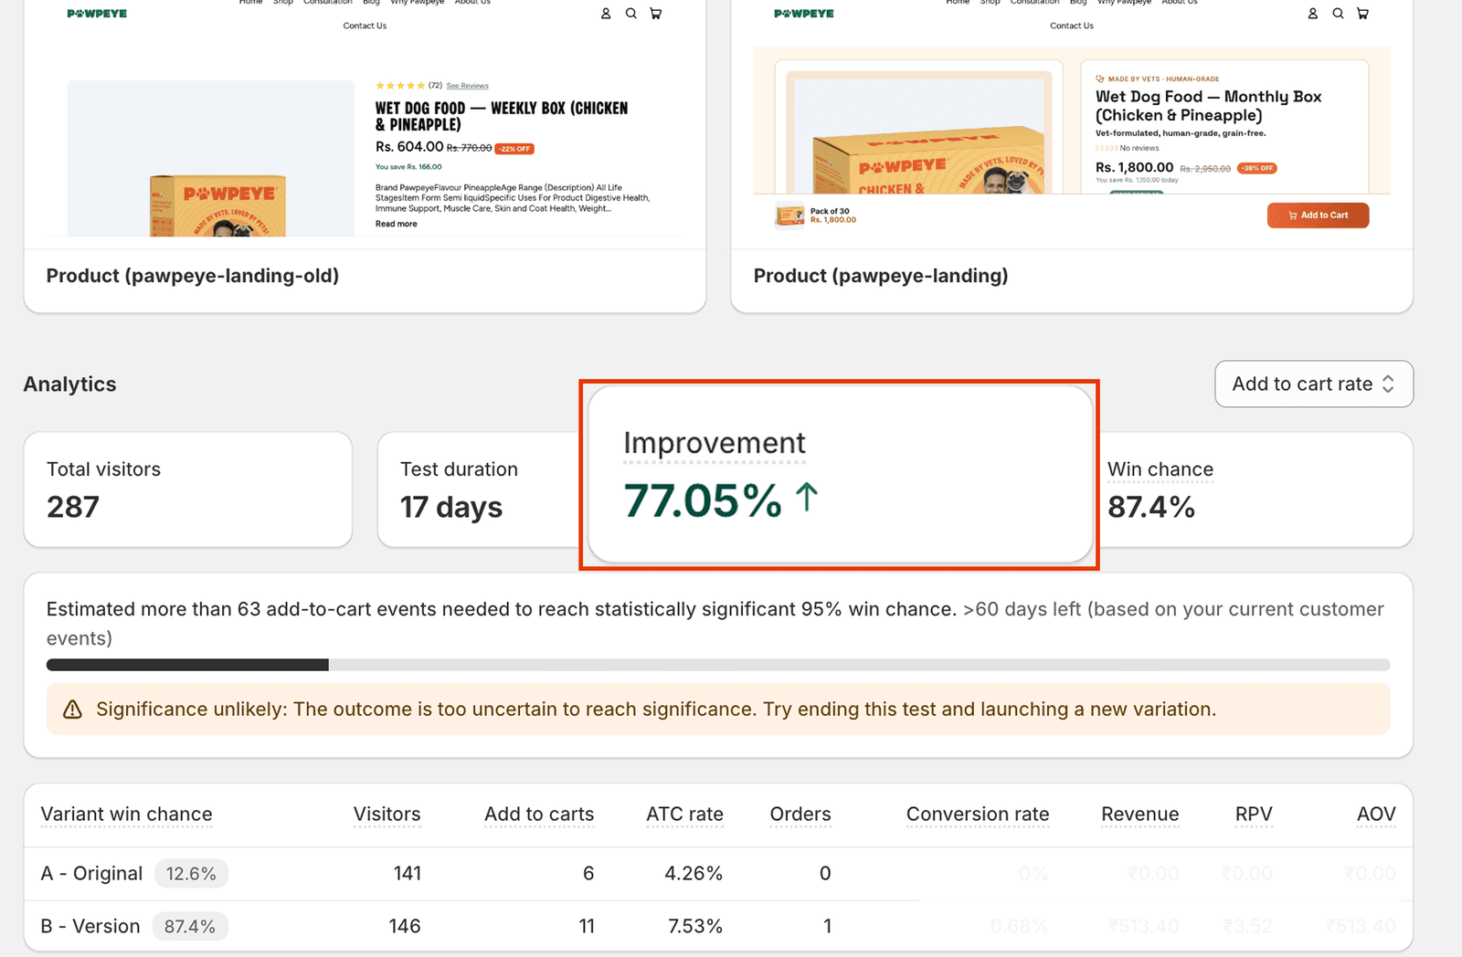Viewport: 1462px width, 957px height.
Task: Click the Rs. 1,800.00 price in product card
Action: (x=1134, y=168)
